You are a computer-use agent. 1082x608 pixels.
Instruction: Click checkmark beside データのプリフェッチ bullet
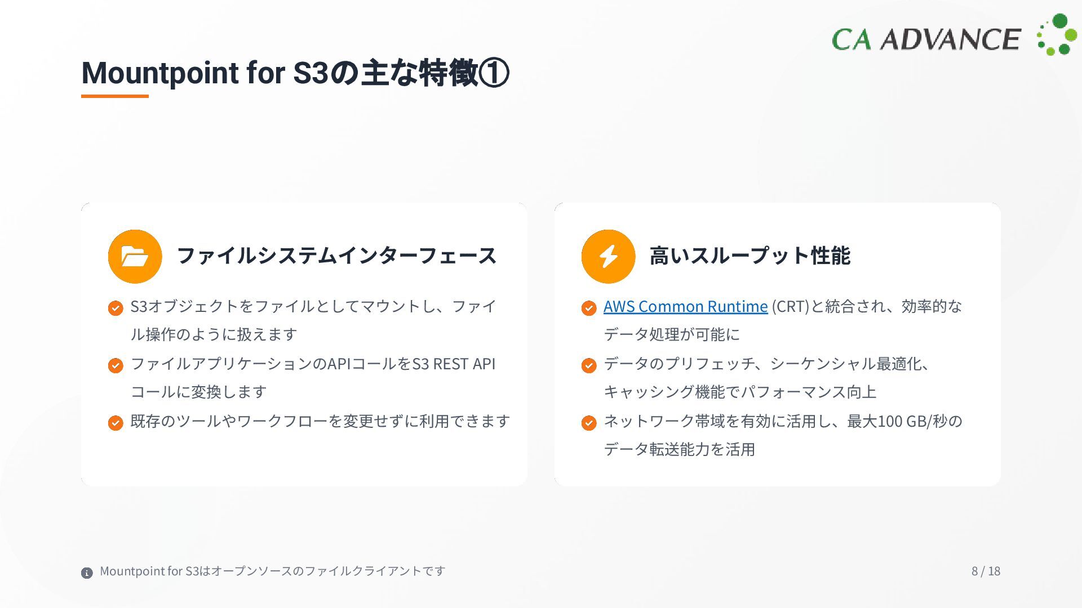(589, 365)
